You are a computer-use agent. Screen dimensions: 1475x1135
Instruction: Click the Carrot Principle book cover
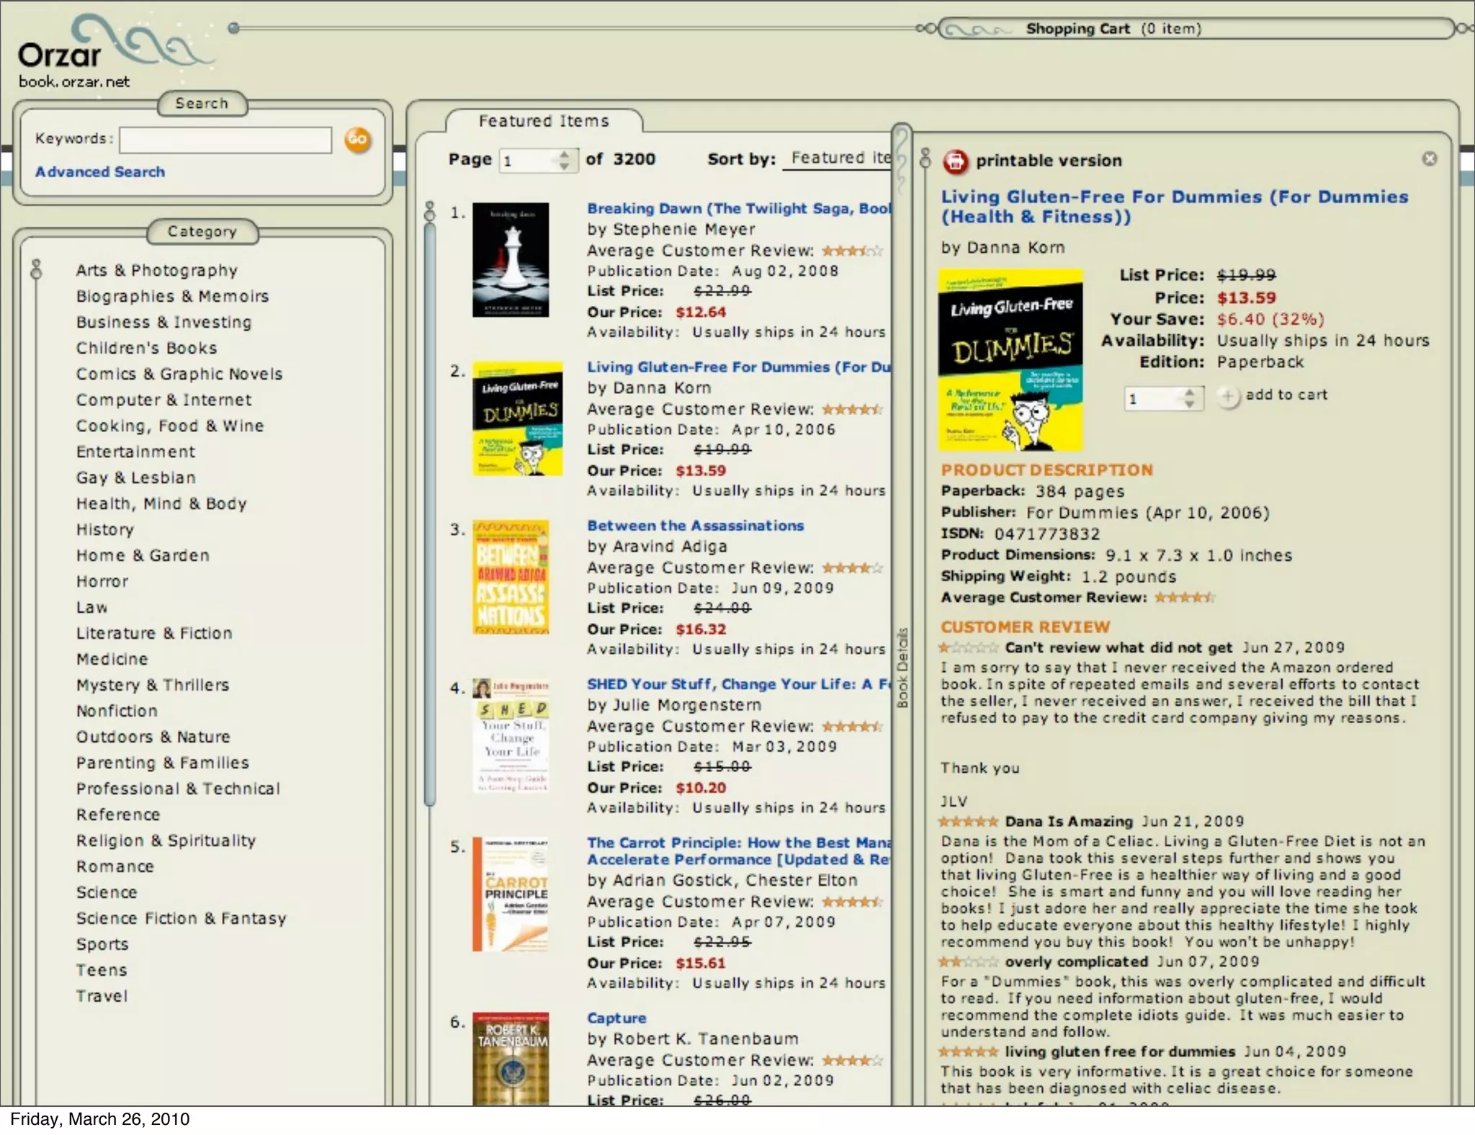pos(511,894)
